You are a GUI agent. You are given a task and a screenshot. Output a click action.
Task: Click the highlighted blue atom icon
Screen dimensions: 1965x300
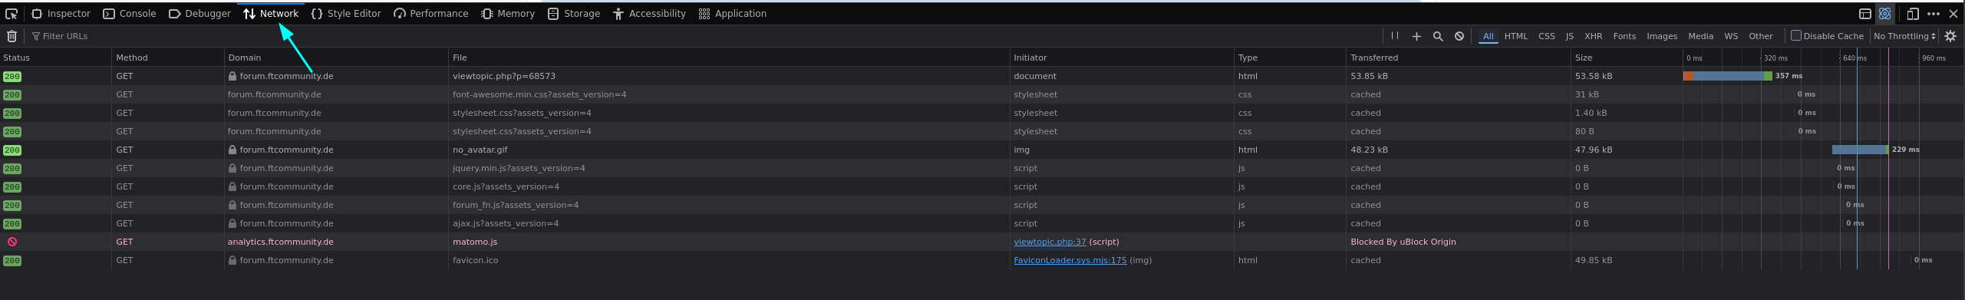pyautogui.click(x=1884, y=14)
